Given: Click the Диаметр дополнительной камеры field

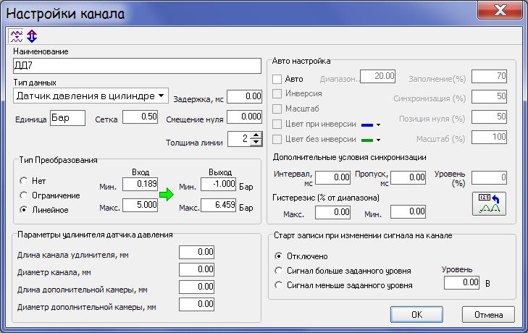Looking at the screenshot, I should click(x=197, y=304).
